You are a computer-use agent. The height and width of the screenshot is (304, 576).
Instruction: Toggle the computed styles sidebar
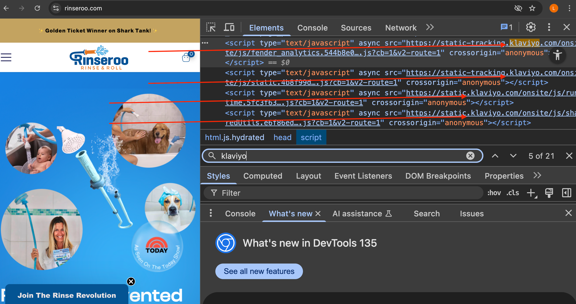tap(566, 193)
